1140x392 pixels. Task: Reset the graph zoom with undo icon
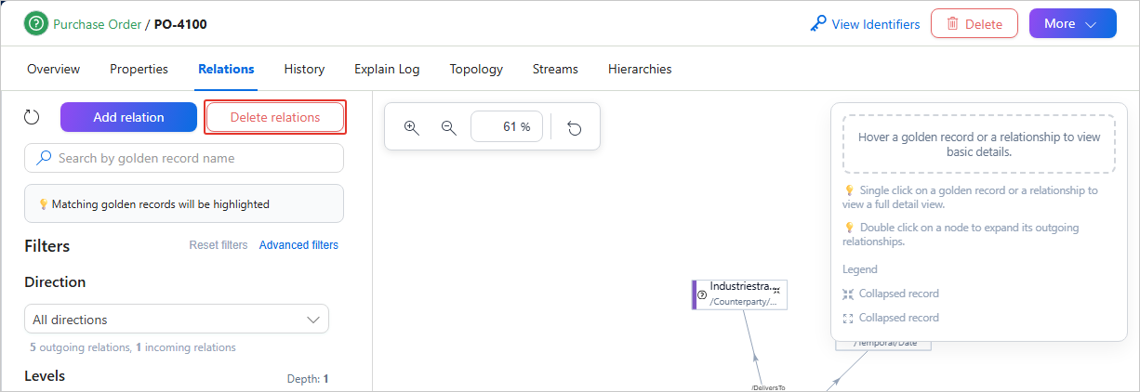575,127
